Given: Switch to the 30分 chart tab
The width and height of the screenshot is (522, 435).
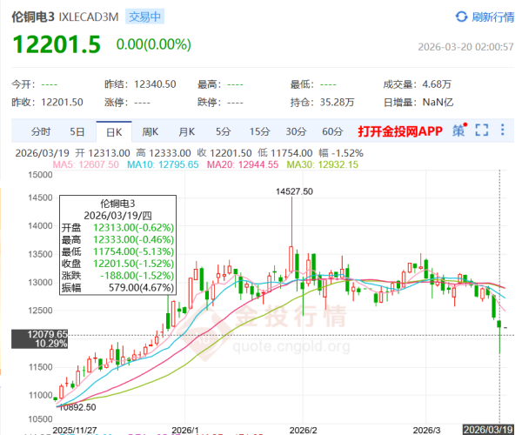Looking at the screenshot, I should pyautogui.click(x=296, y=131).
